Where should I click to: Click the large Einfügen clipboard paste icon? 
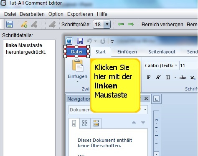coord(78,65)
